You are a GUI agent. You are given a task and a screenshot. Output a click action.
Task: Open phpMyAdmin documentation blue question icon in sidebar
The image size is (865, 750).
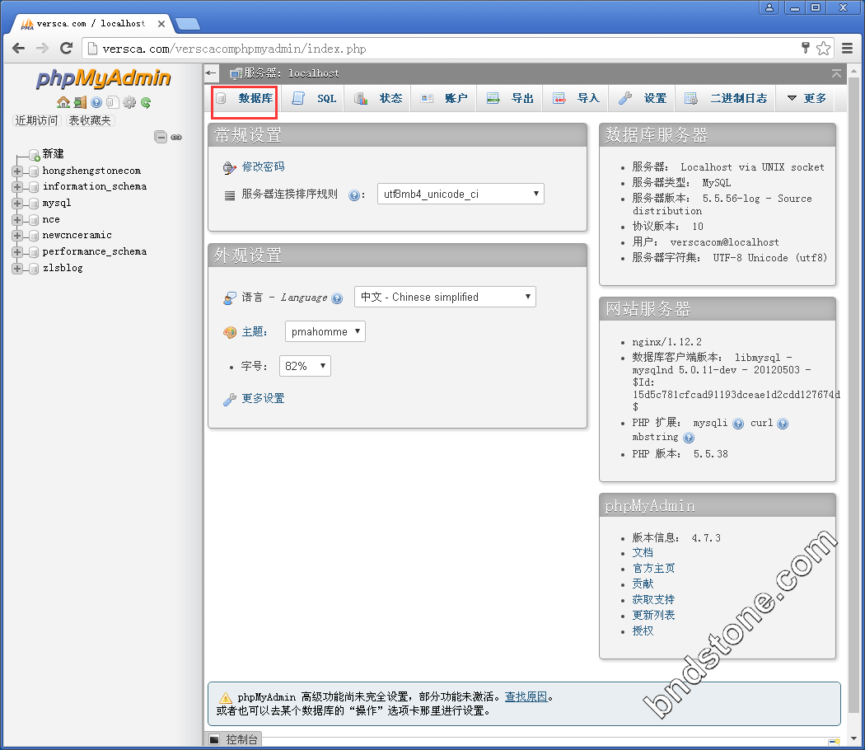[96, 102]
